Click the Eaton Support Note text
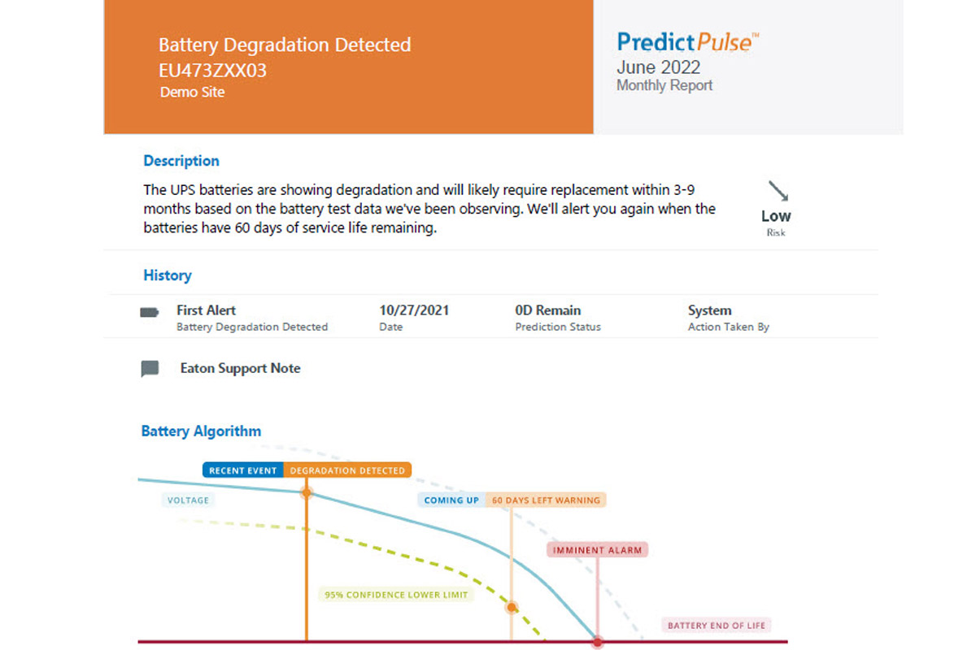976x650 pixels. 240,368
